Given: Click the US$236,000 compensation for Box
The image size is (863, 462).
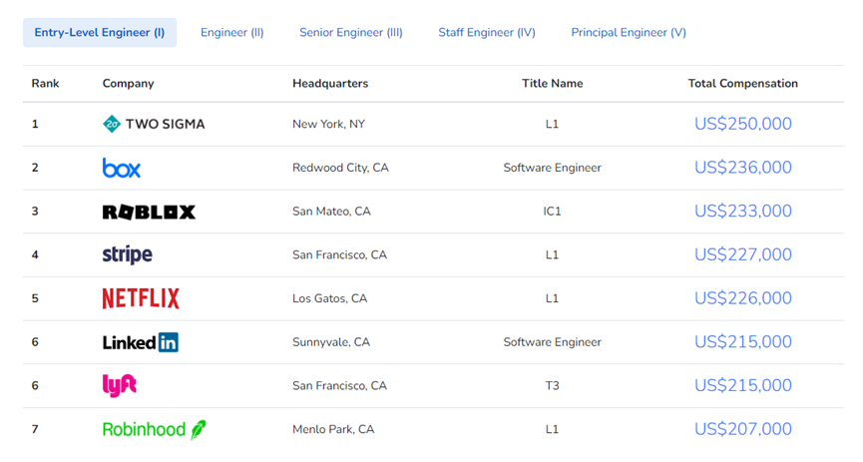Looking at the screenshot, I should click(x=743, y=168).
